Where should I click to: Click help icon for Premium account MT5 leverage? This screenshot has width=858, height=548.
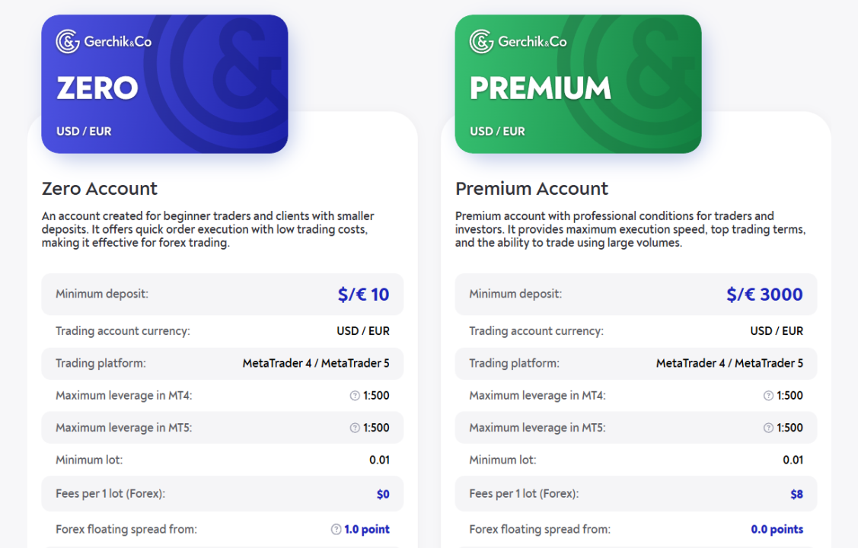pos(768,428)
